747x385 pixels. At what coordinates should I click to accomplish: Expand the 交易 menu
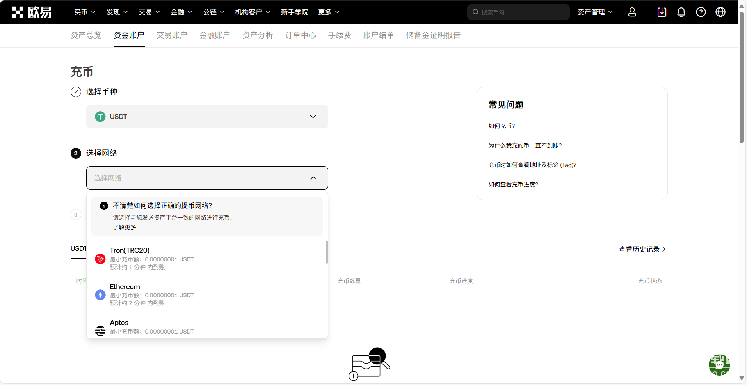click(x=149, y=12)
